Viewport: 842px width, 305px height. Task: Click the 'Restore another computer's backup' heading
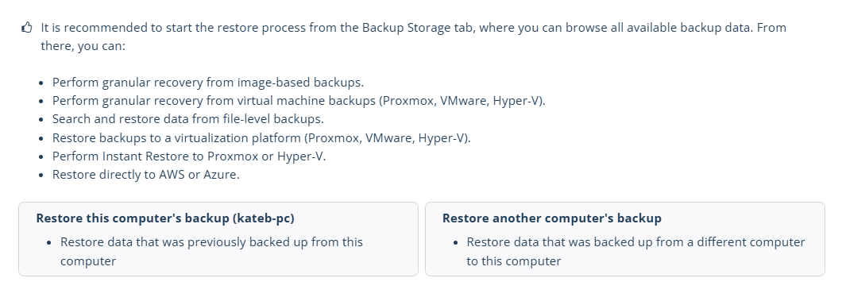tap(552, 218)
